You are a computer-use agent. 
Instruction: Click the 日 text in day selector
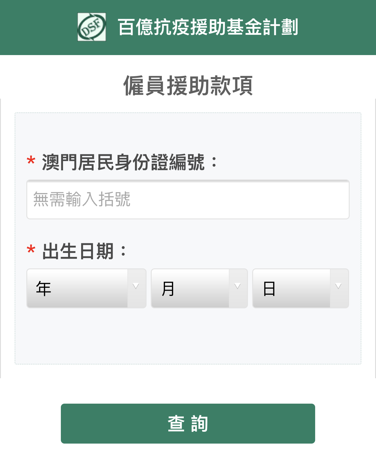click(x=269, y=289)
